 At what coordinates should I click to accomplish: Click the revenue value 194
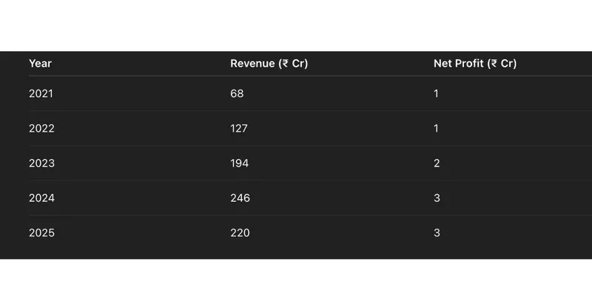coord(239,163)
